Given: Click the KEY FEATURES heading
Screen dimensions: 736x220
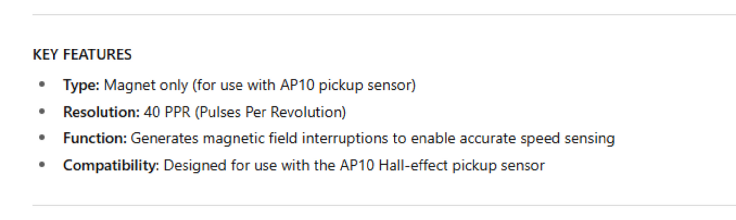Looking at the screenshot, I should tap(82, 54).
